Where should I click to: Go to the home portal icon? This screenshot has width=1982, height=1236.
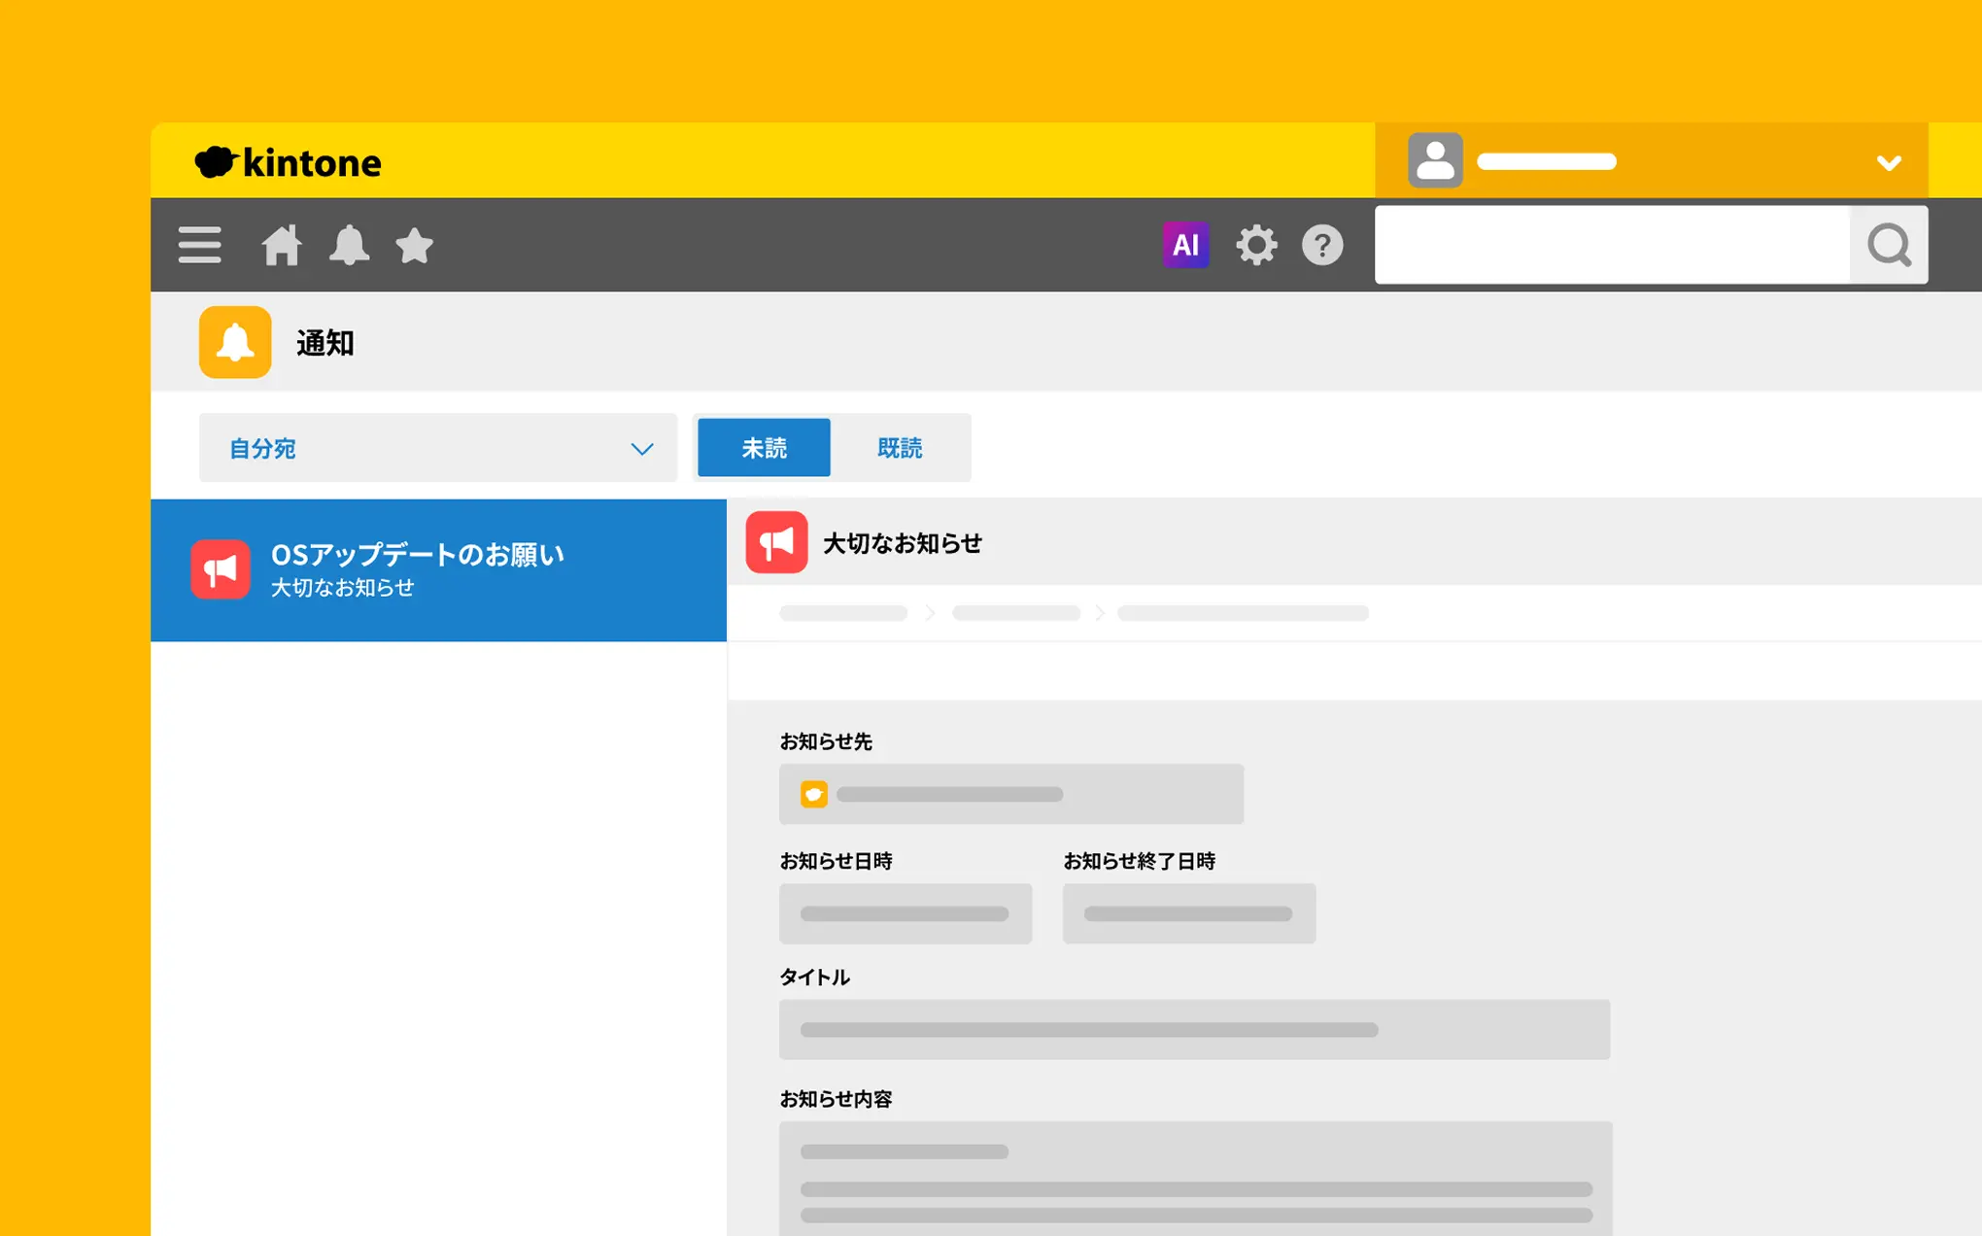click(x=282, y=245)
